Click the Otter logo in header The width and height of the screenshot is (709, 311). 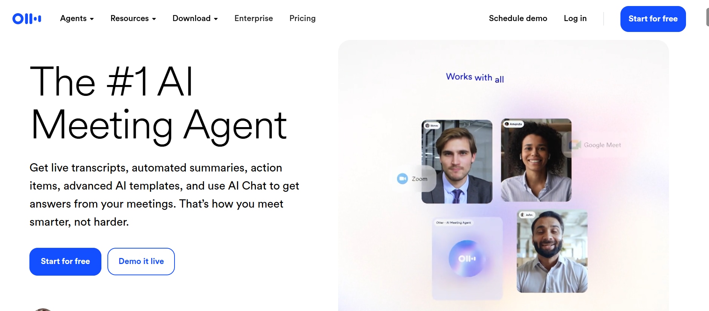tap(27, 18)
